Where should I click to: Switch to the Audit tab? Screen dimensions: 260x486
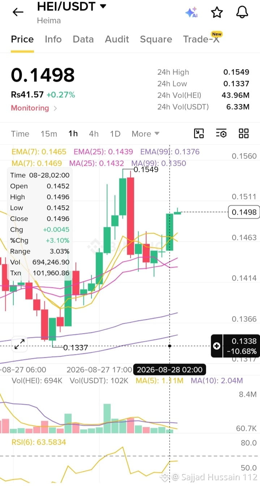point(117,39)
